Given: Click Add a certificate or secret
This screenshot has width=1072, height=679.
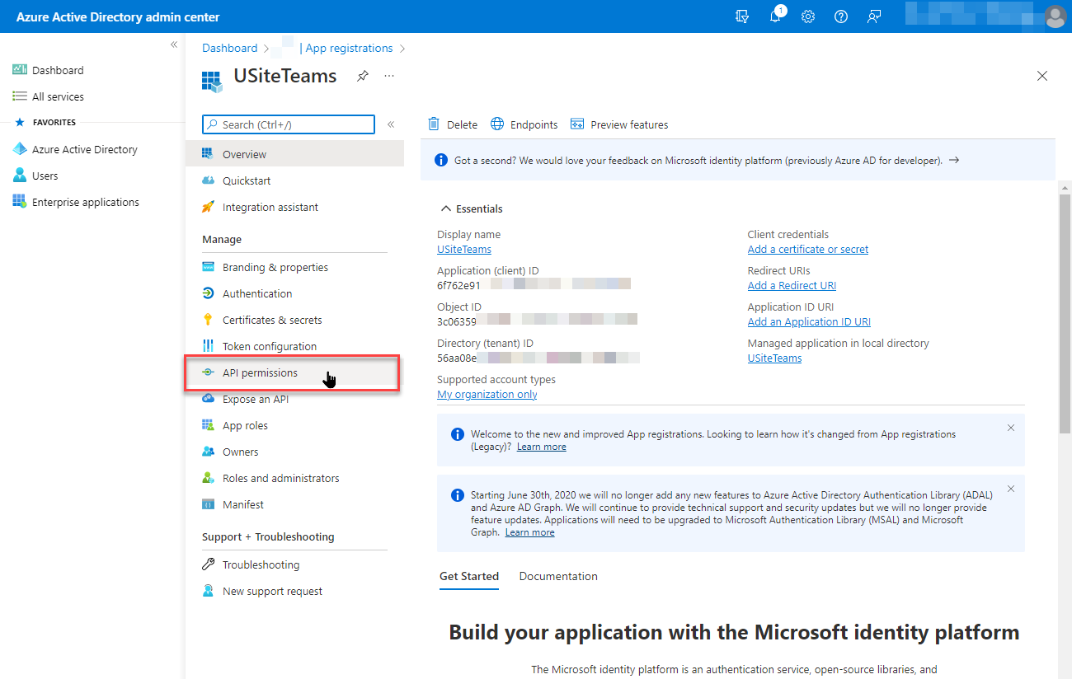Looking at the screenshot, I should [x=808, y=249].
